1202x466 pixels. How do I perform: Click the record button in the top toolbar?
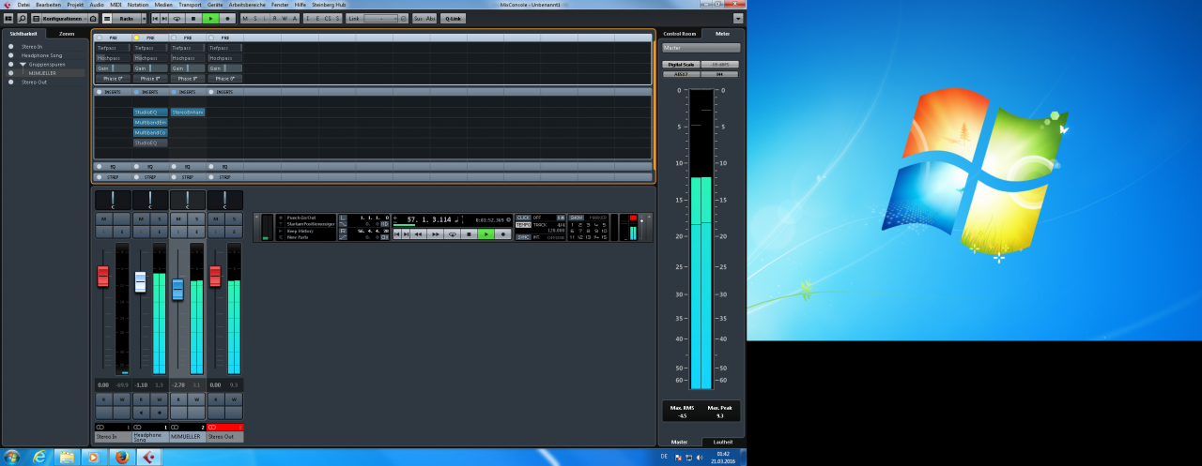click(x=227, y=18)
